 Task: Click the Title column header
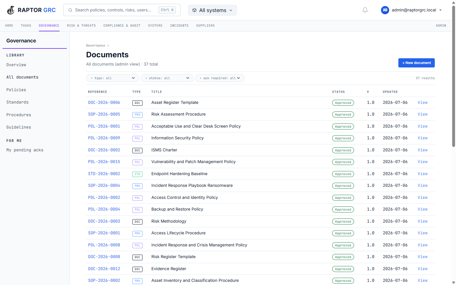(156, 92)
